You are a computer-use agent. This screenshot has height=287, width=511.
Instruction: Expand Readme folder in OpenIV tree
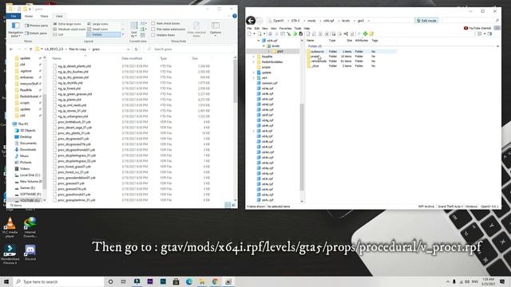[254, 57]
